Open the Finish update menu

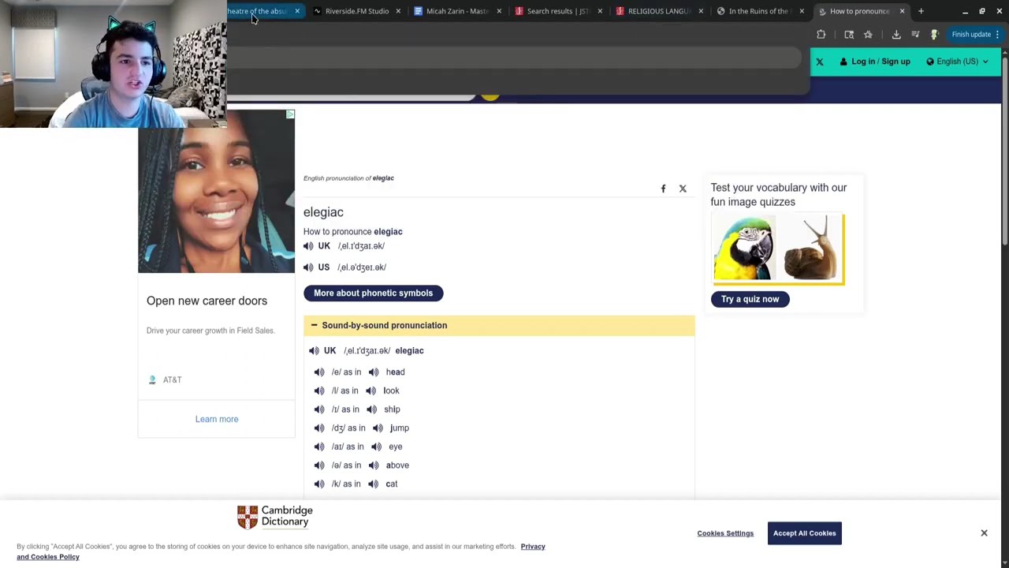975,34
